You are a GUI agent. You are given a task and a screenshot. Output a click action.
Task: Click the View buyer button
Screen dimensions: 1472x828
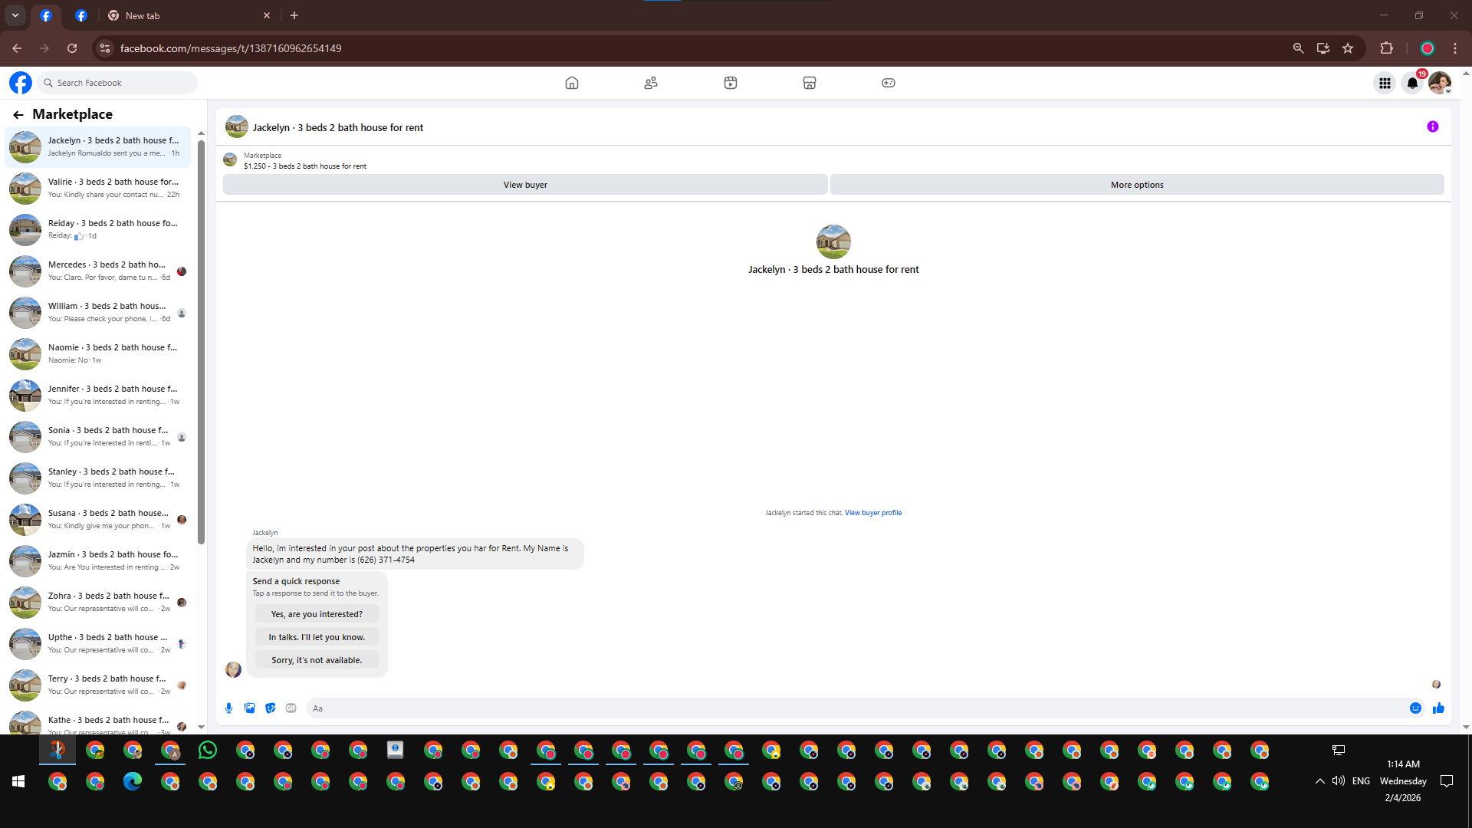(525, 185)
